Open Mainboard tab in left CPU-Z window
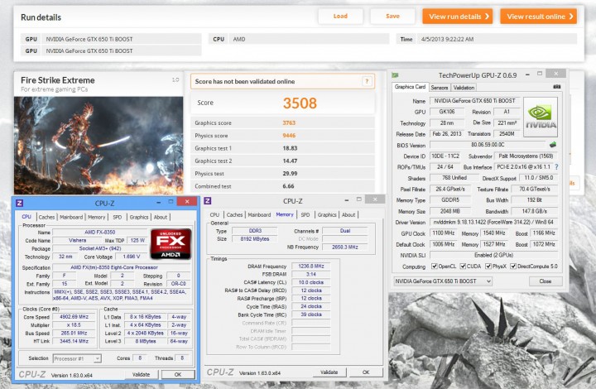 [x=71, y=217]
